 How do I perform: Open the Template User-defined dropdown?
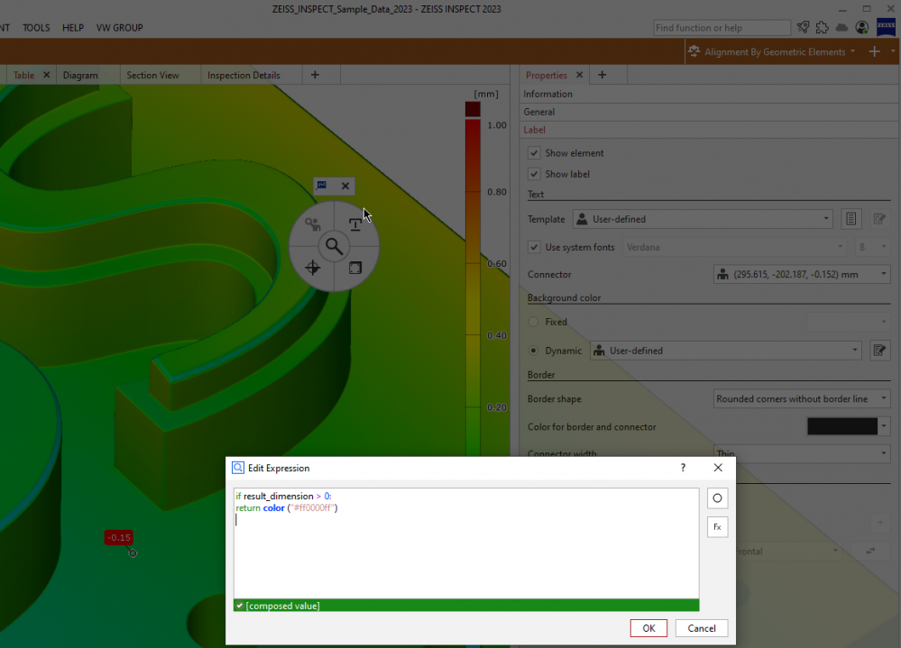[702, 219]
